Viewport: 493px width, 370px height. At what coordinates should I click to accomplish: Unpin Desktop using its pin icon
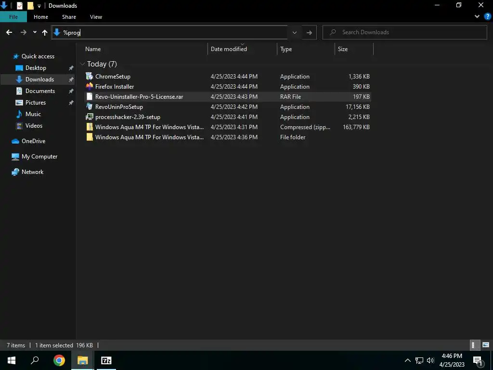click(71, 68)
